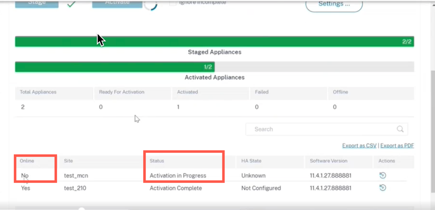435x210 pixels.
Task: Click the Failed summary label
Action: tap(262, 92)
